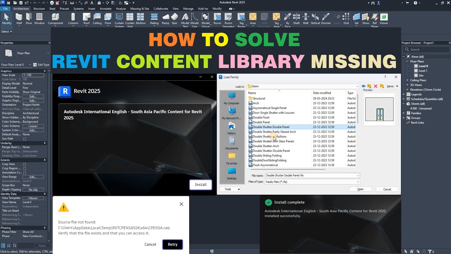Select the Component tool
Screen dimensions: 451x254
55,19
